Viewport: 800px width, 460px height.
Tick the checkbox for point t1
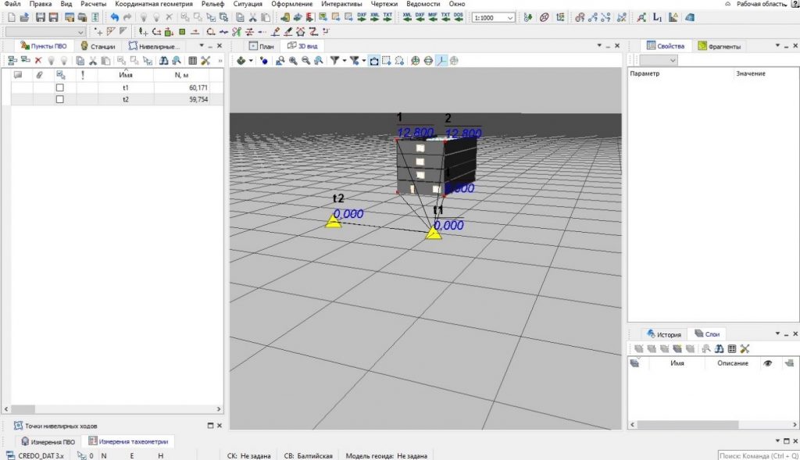[x=59, y=87]
